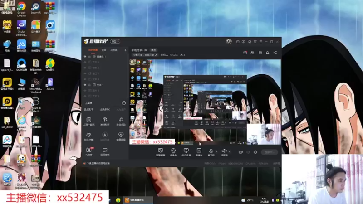This screenshot has height=204, width=363.
Task: Click the 直播中 streaming status button
Action: click(x=270, y=152)
